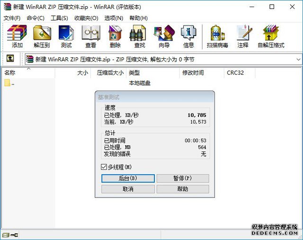Screen dimensions: 303x240
Task: Sort by the 压缩后大小 column header
Action: (108, 73)
